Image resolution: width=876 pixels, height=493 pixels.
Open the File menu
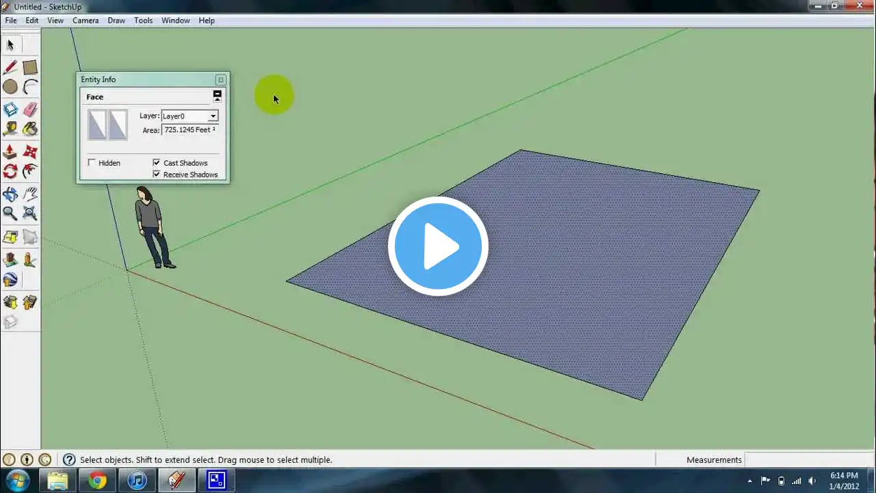11,21
